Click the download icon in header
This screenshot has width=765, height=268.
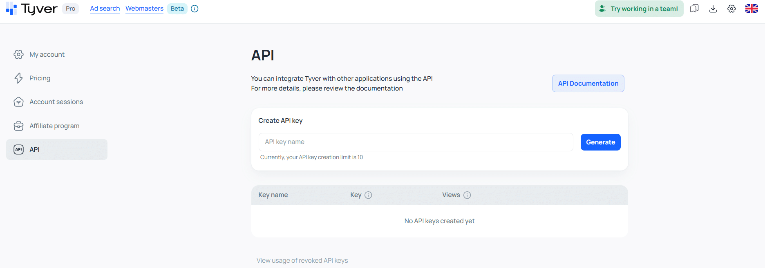point(713,9)
